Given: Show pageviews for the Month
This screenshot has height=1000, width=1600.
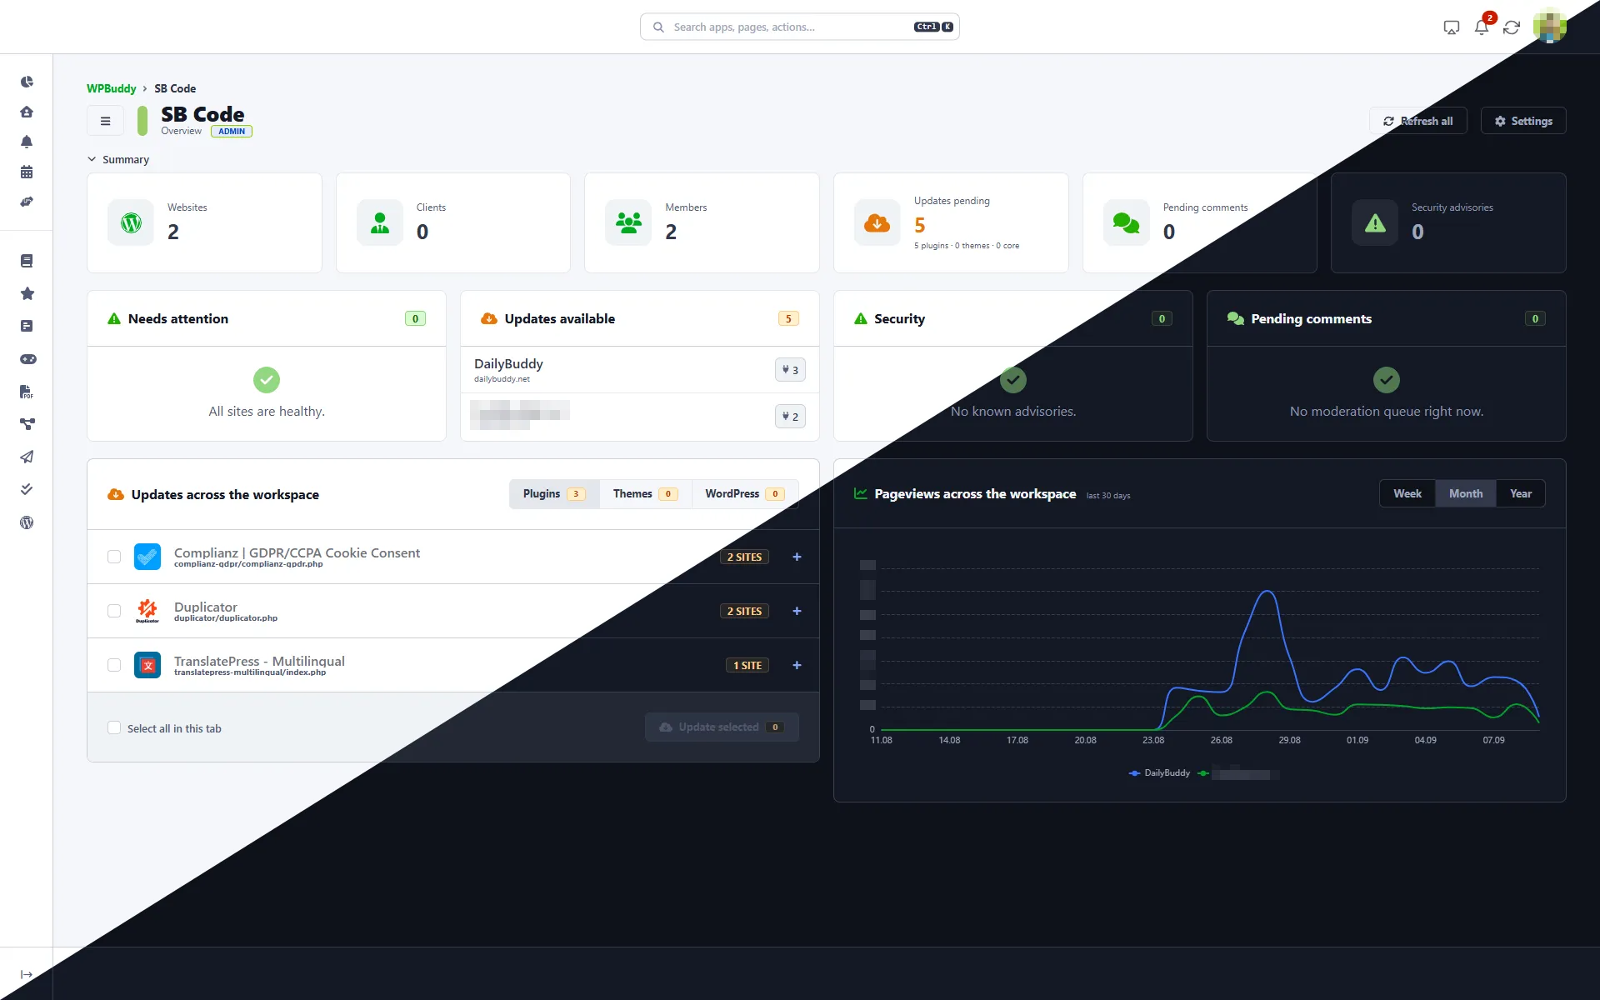Looking at the screenshot, I should click(1466, 493).
